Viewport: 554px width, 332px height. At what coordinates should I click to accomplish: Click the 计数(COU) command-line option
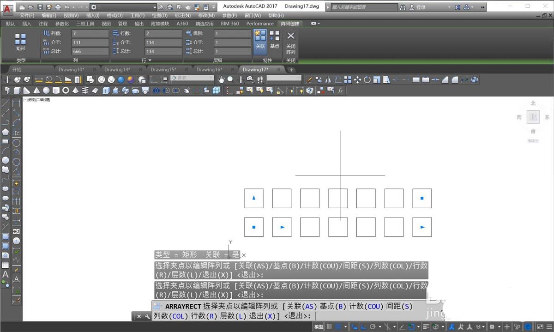[366, 306]
